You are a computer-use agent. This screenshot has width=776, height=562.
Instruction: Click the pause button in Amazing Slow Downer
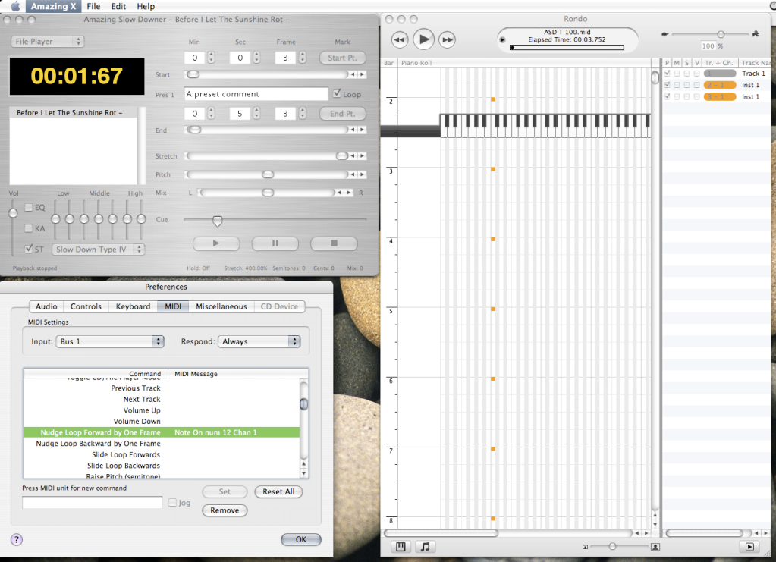tap(275, 243)
